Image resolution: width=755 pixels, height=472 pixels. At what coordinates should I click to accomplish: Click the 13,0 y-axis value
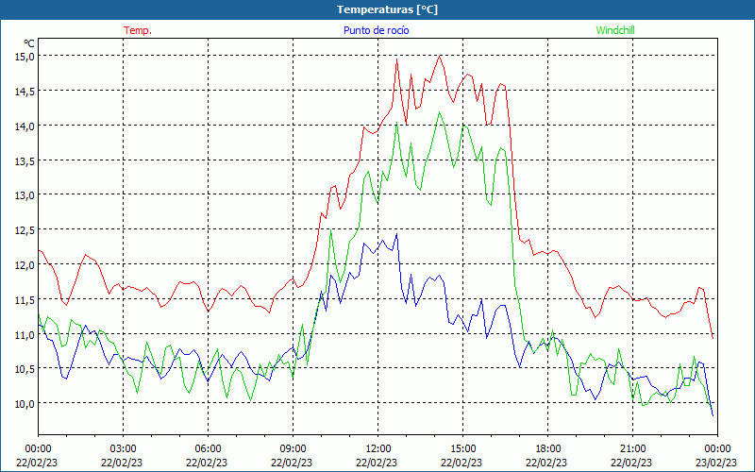25,195
